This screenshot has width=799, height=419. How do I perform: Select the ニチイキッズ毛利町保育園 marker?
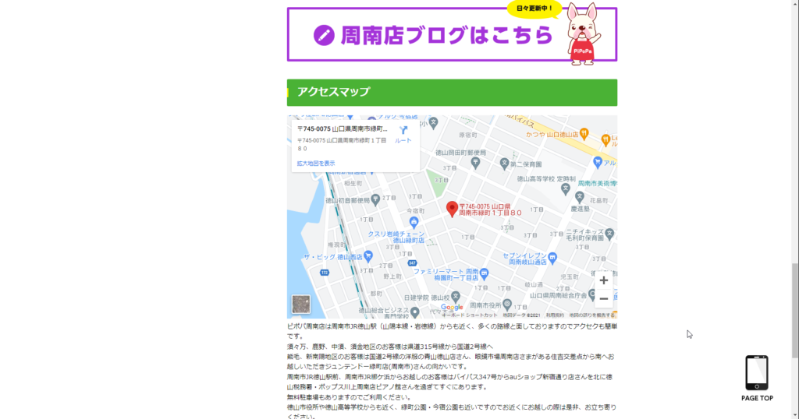coord(609,234)
